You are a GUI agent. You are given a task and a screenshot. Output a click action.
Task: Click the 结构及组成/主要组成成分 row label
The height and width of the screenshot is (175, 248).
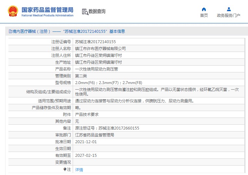click(49, 92)
